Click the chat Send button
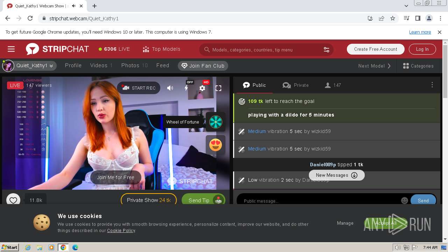Image resolution: width=448 pixels, height=252 pixels. point(423,201)
